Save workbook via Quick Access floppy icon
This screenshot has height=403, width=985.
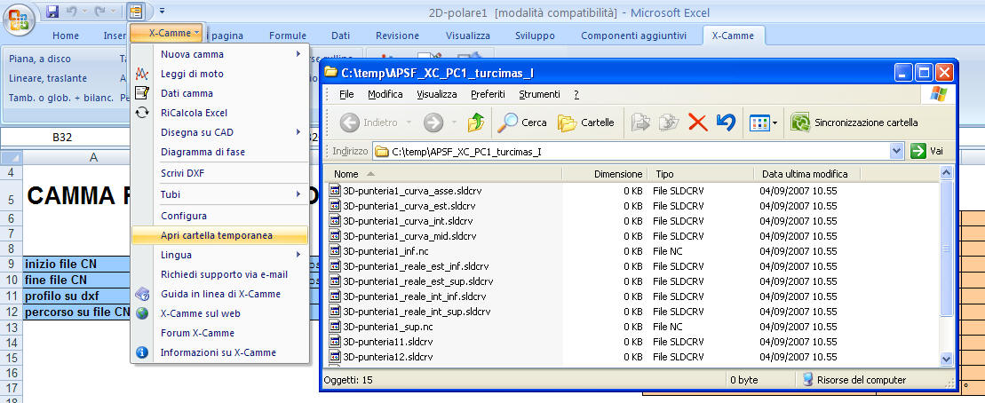52,12
